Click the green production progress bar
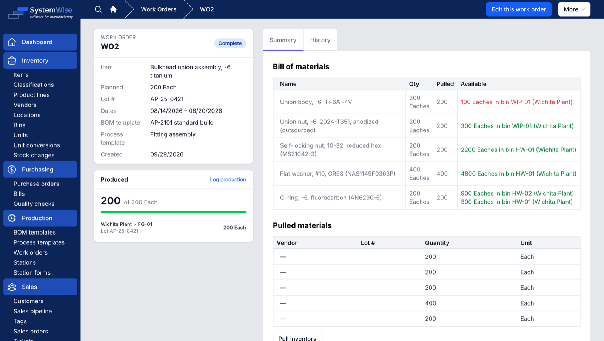604x341 pixels. tap(173, 212)
